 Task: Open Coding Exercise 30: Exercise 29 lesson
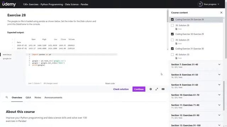(x=189, y=34)
